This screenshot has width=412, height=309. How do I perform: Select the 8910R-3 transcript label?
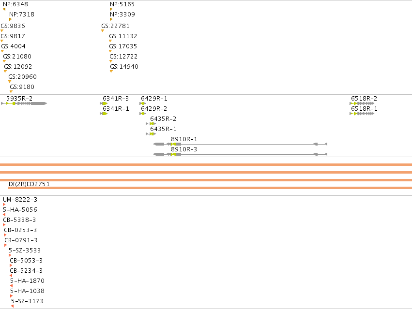[184, 149]
